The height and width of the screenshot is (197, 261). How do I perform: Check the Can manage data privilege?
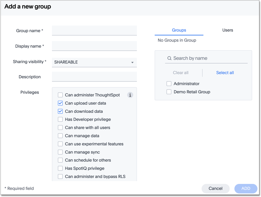point(60,136)
